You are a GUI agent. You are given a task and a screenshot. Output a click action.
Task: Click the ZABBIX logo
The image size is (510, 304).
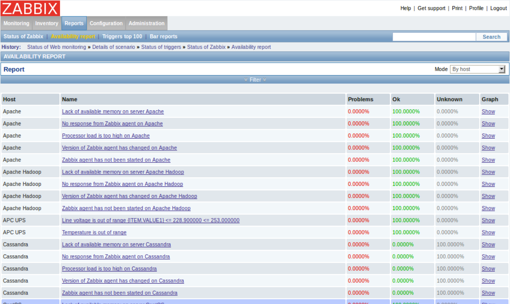point(30,8)
